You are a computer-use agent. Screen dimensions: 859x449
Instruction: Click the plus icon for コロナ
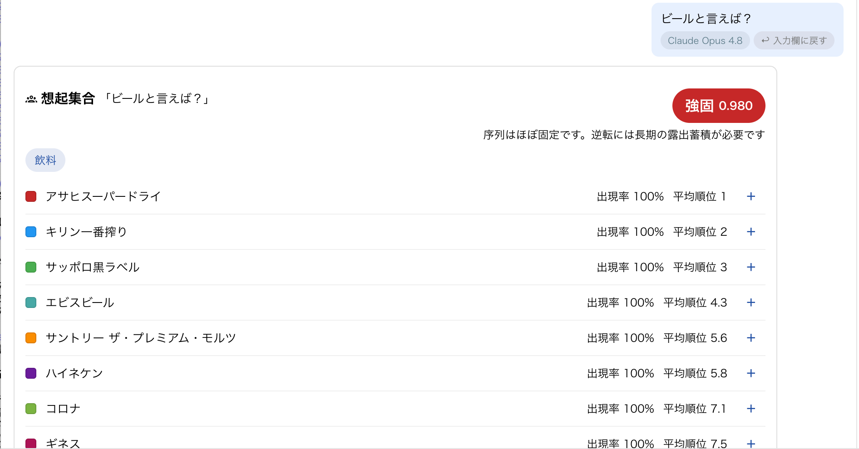coord(751,409)
